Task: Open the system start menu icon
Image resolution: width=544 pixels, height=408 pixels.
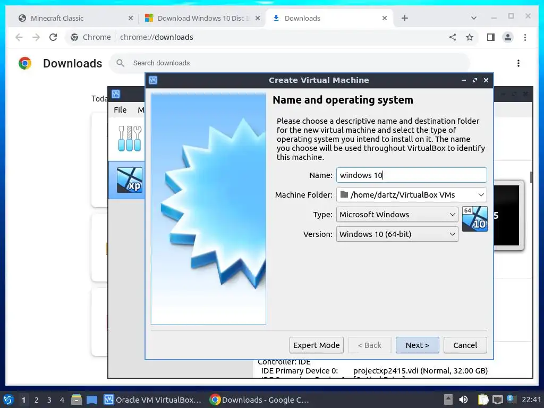Action: 8,399
